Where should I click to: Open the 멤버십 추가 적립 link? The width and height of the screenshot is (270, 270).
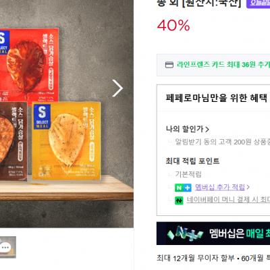pyautogui.click(x=220, y=187)
